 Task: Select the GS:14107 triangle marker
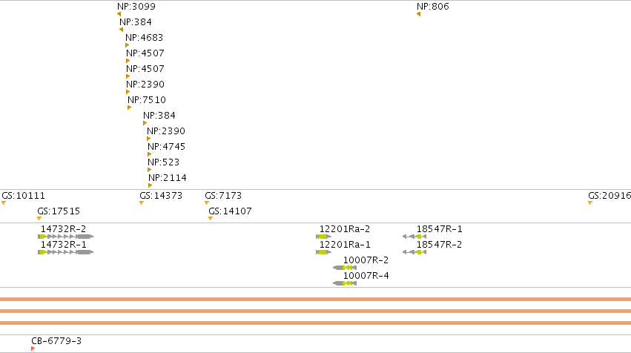pyautogui.click(x=211, y=219)
